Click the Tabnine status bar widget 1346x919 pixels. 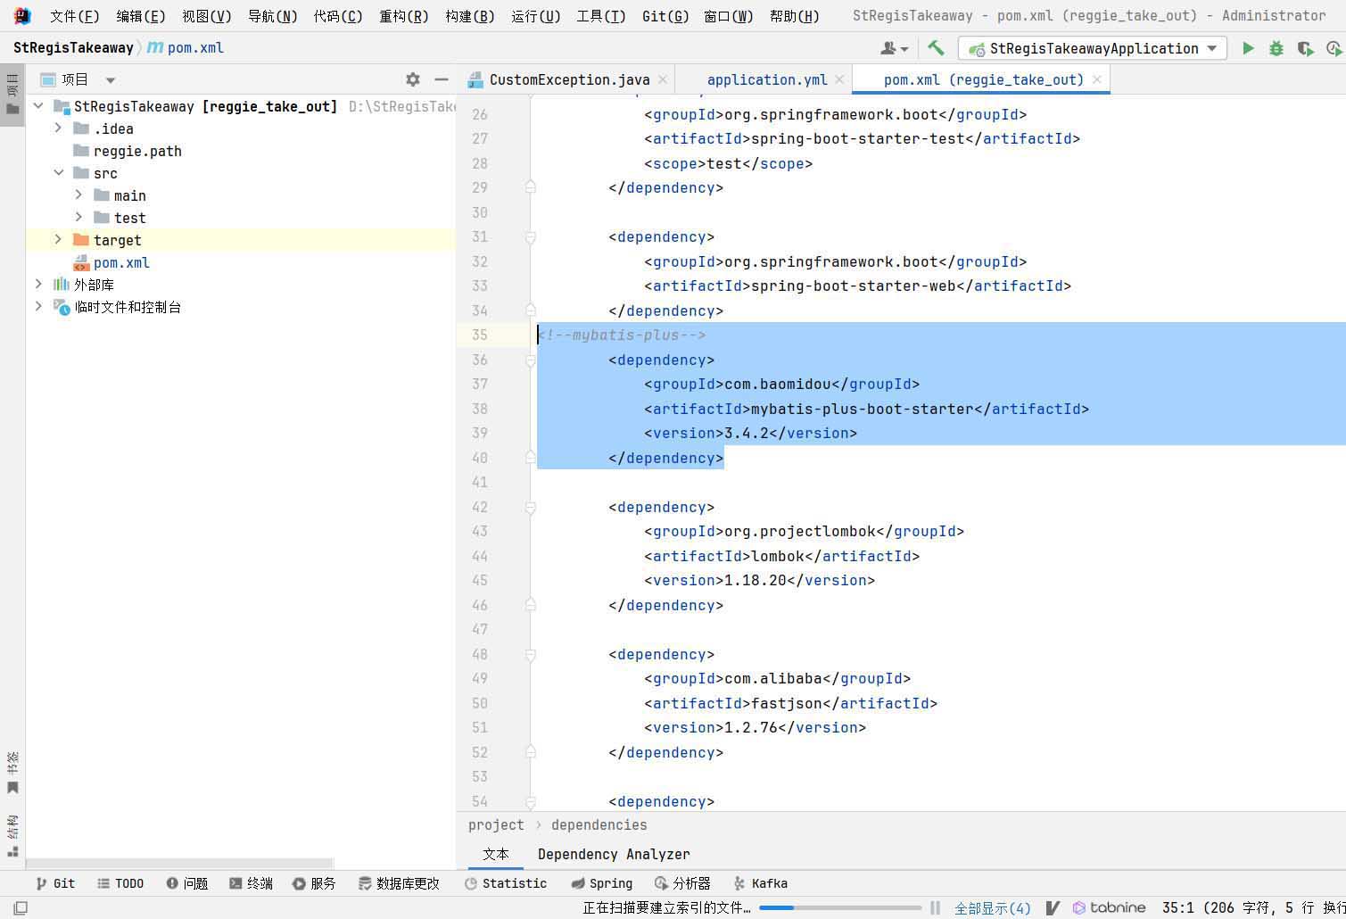[x=1109, y=907]
